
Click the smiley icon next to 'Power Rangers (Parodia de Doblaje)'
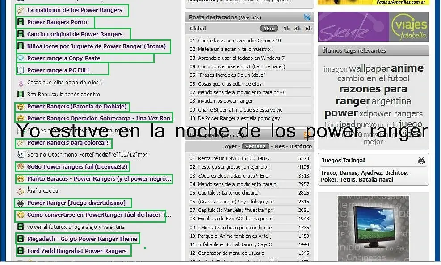(21, 106)
